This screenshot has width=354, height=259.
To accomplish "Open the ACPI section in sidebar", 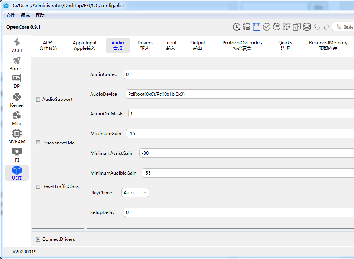I will [x=17, y=46].
